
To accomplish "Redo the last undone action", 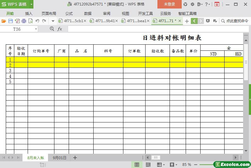I will tap(44, 21).
